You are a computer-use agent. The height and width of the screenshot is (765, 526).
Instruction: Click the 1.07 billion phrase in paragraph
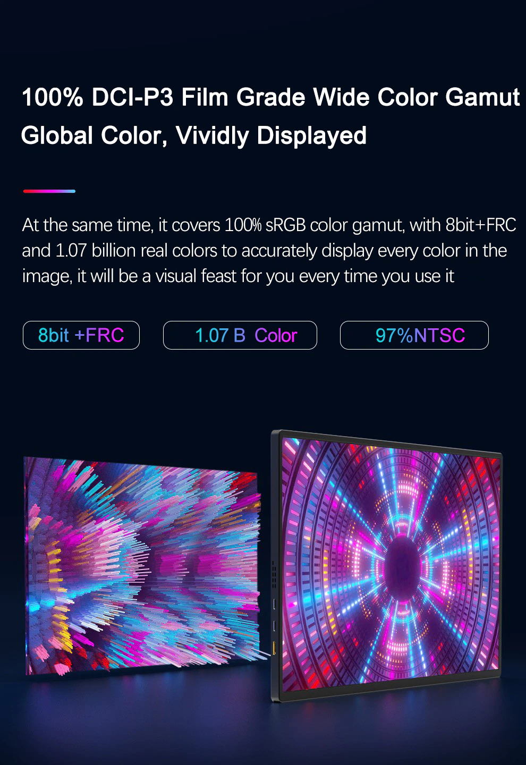[x=96, y=251]
